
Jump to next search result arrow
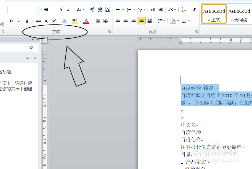tap(35, 58)
